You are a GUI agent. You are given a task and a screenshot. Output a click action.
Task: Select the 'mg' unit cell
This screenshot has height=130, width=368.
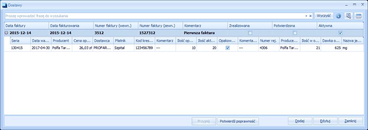coord(352,48)
